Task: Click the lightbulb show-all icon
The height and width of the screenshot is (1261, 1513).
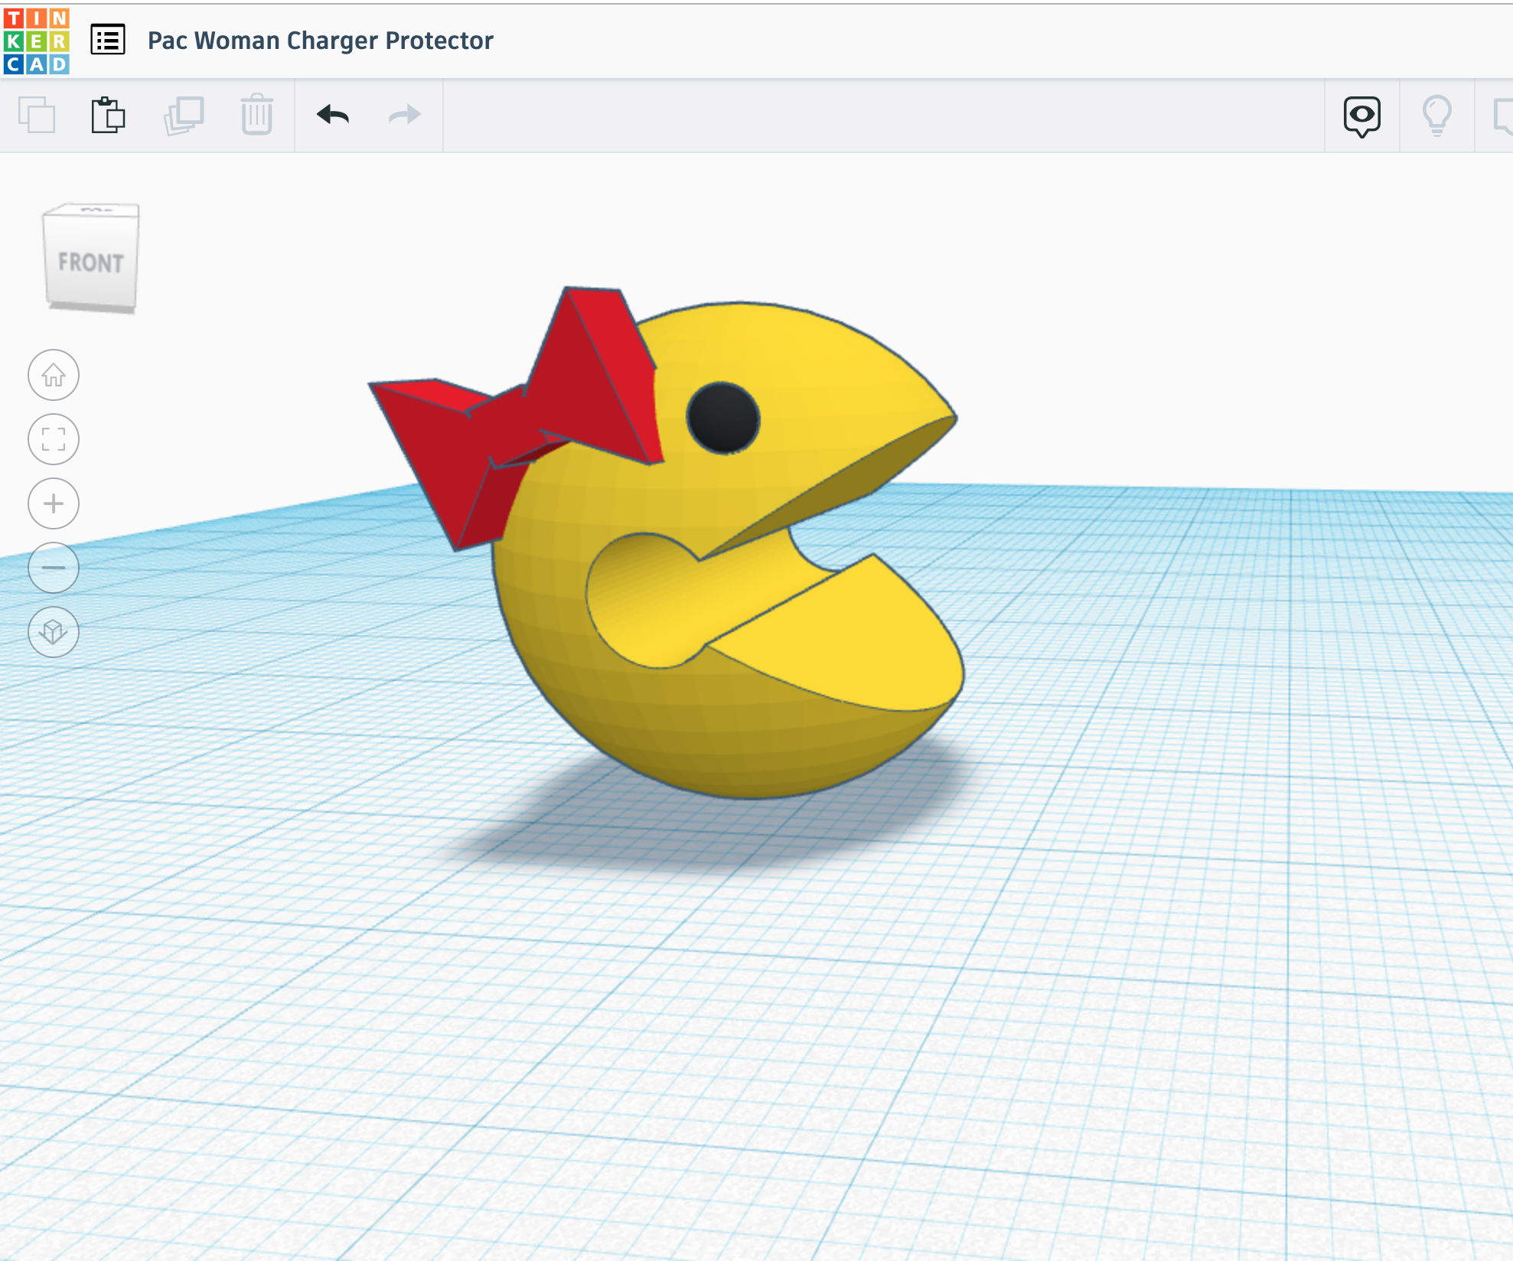Action: 1436,116
